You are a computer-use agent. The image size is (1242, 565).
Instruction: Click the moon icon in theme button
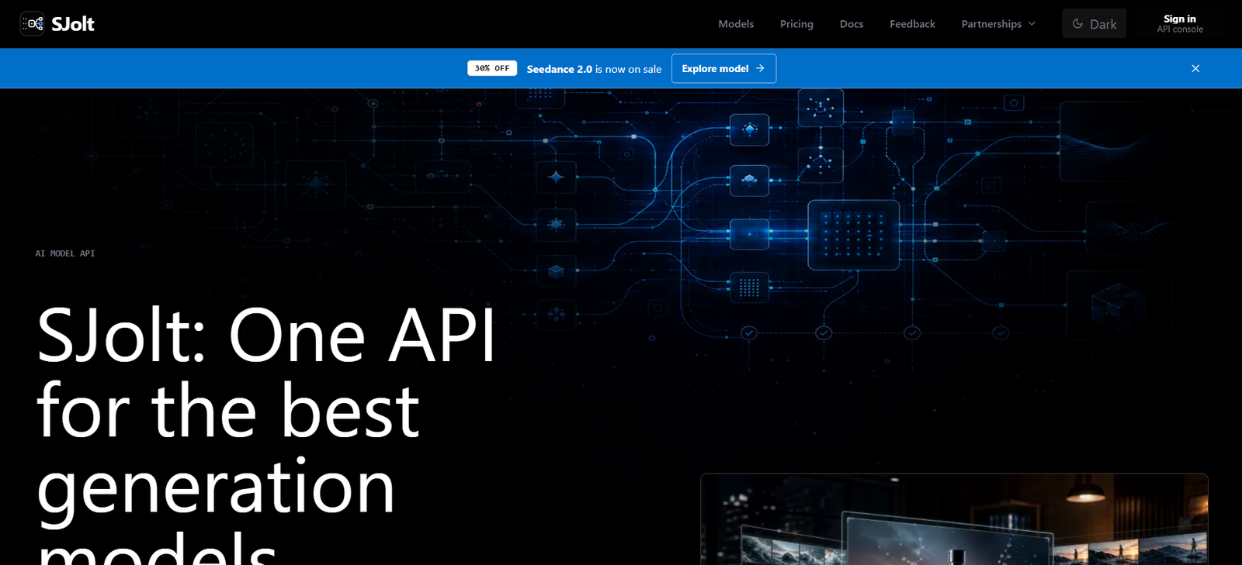click(x=1077, y=24)
